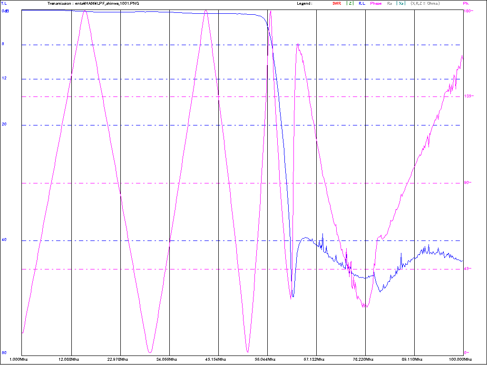Click the 20 dB label on left axis
The height and width of the screenshot is (365, 487).
tap(4, 125)
